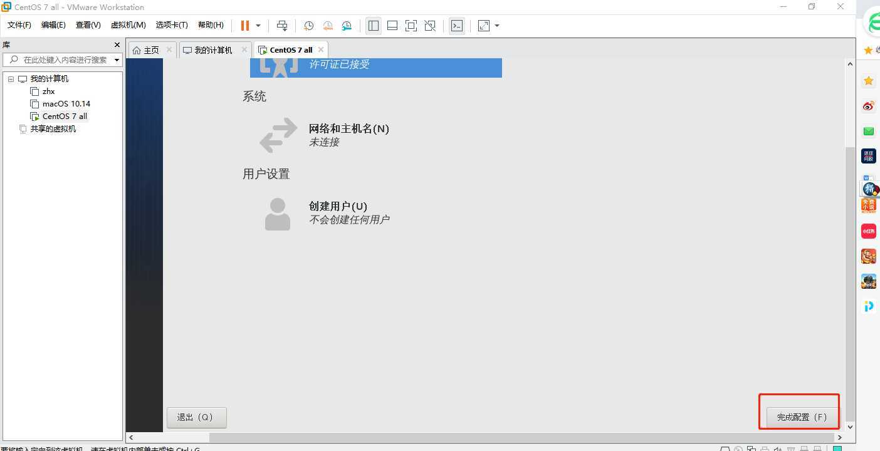Open the dropdown arrow beside the pause button
Image resolution: width=880 pixels, height=451 pixels.
coord(258,26)
